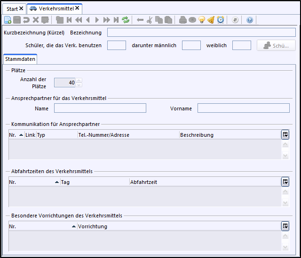
Task: Click the new record icon
Action: [8, 20]
